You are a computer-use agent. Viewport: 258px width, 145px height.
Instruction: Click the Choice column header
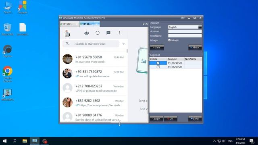158,59
